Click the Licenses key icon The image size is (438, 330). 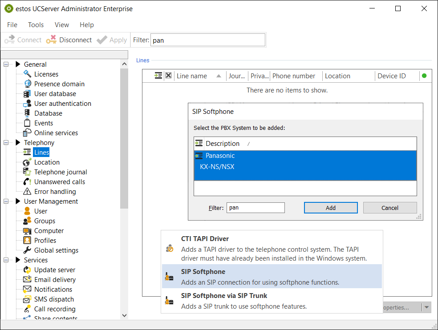point(27,74)
